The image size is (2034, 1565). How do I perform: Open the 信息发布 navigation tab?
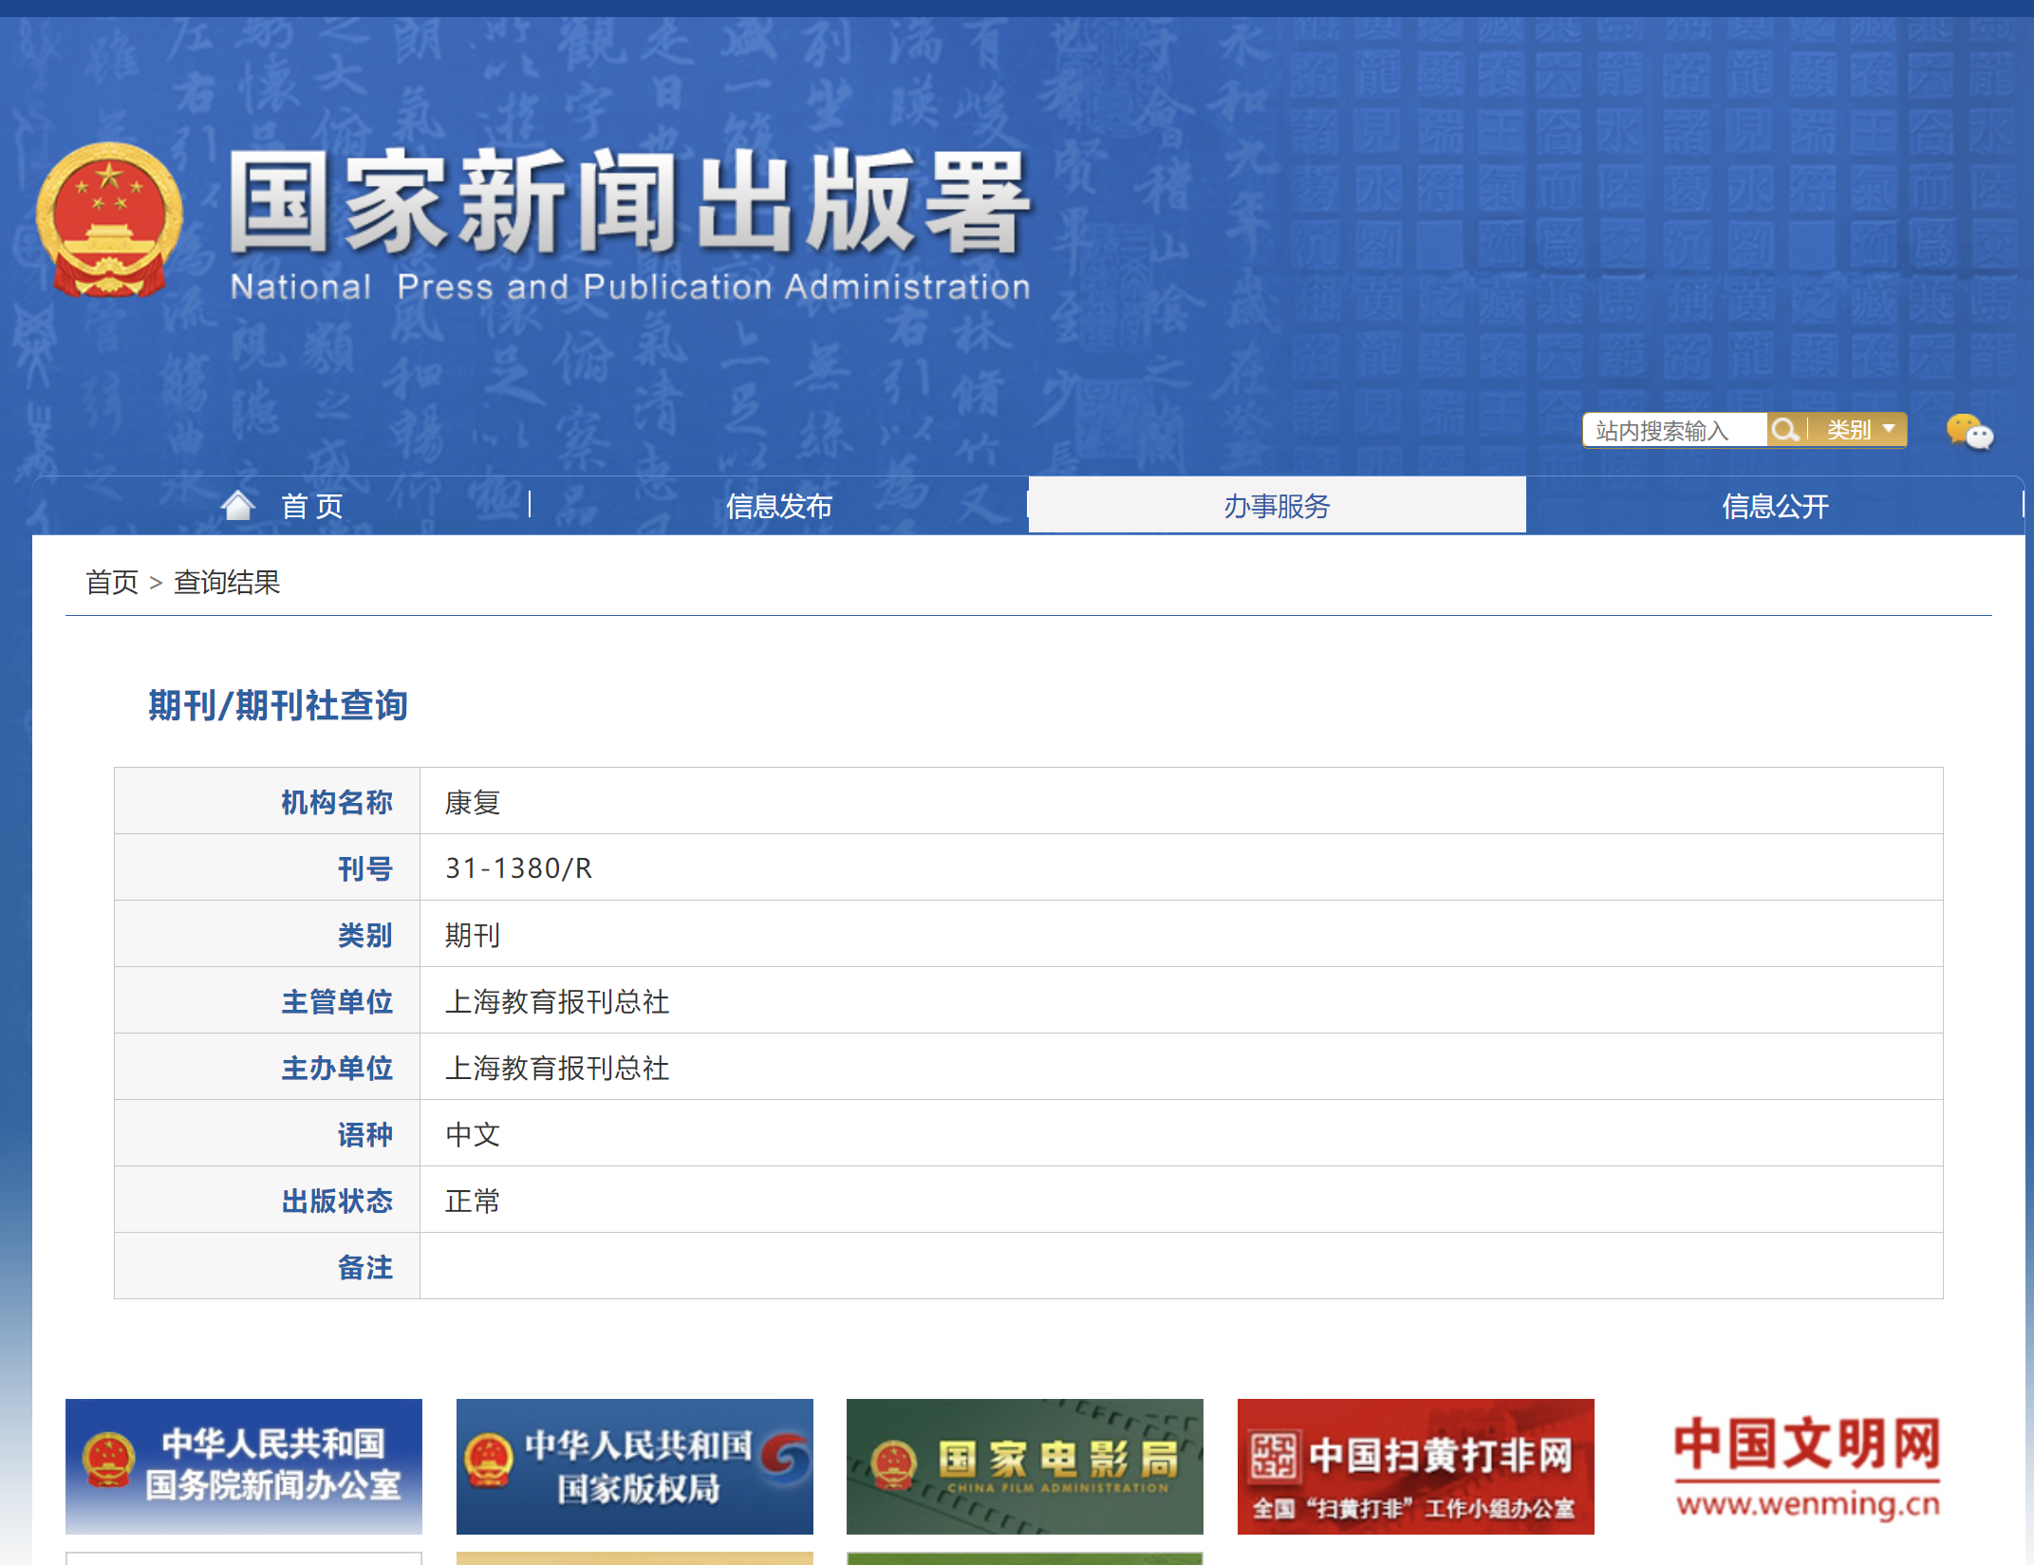click(x=778, y=505)
